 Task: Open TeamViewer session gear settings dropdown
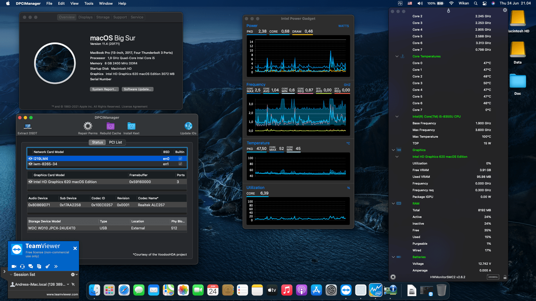coord(74,275)
